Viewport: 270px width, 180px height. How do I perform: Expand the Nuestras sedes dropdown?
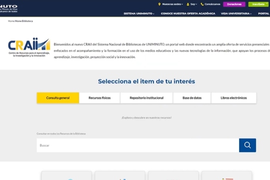coord(172,4)
